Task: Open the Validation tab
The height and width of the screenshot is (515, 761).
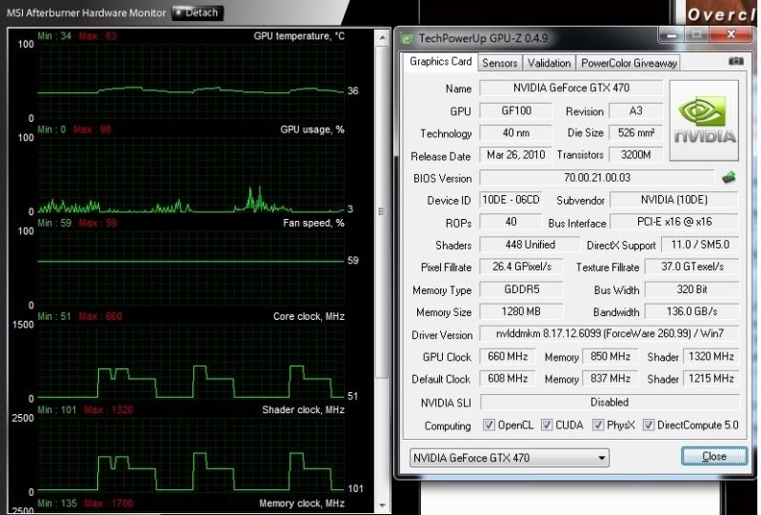Action: (x=549, y=63)
